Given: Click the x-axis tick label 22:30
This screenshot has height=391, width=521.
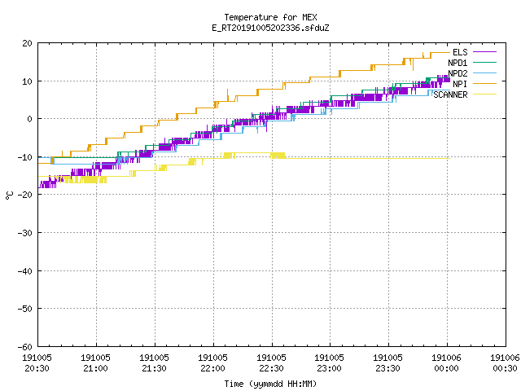Looking at the screenshot, I should click(x=271, y=368).
